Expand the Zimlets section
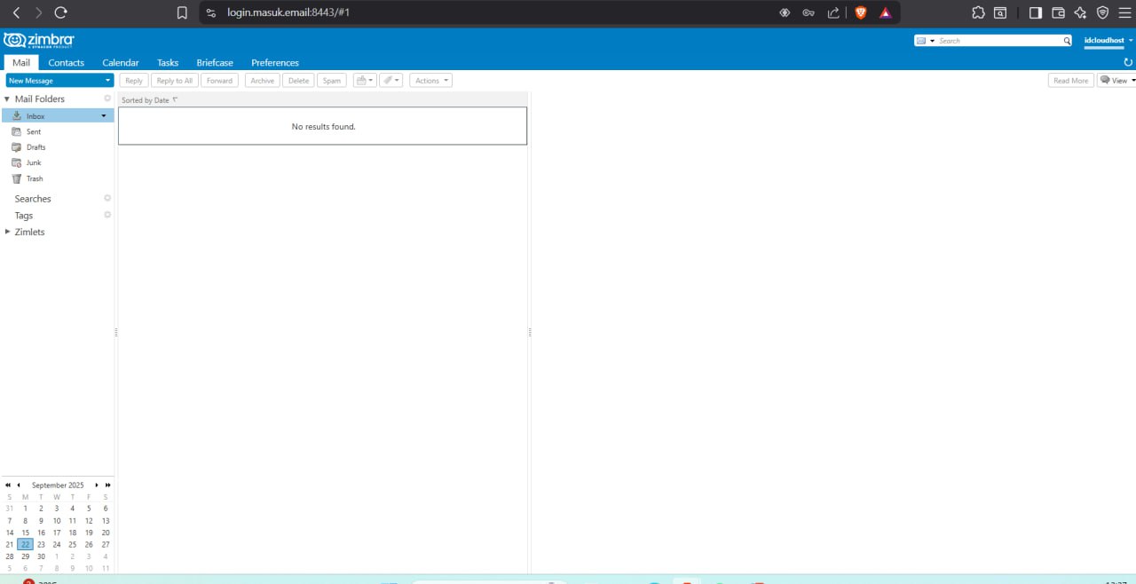1136x584 pixels. pyautogui.click(x=8, y=232)
